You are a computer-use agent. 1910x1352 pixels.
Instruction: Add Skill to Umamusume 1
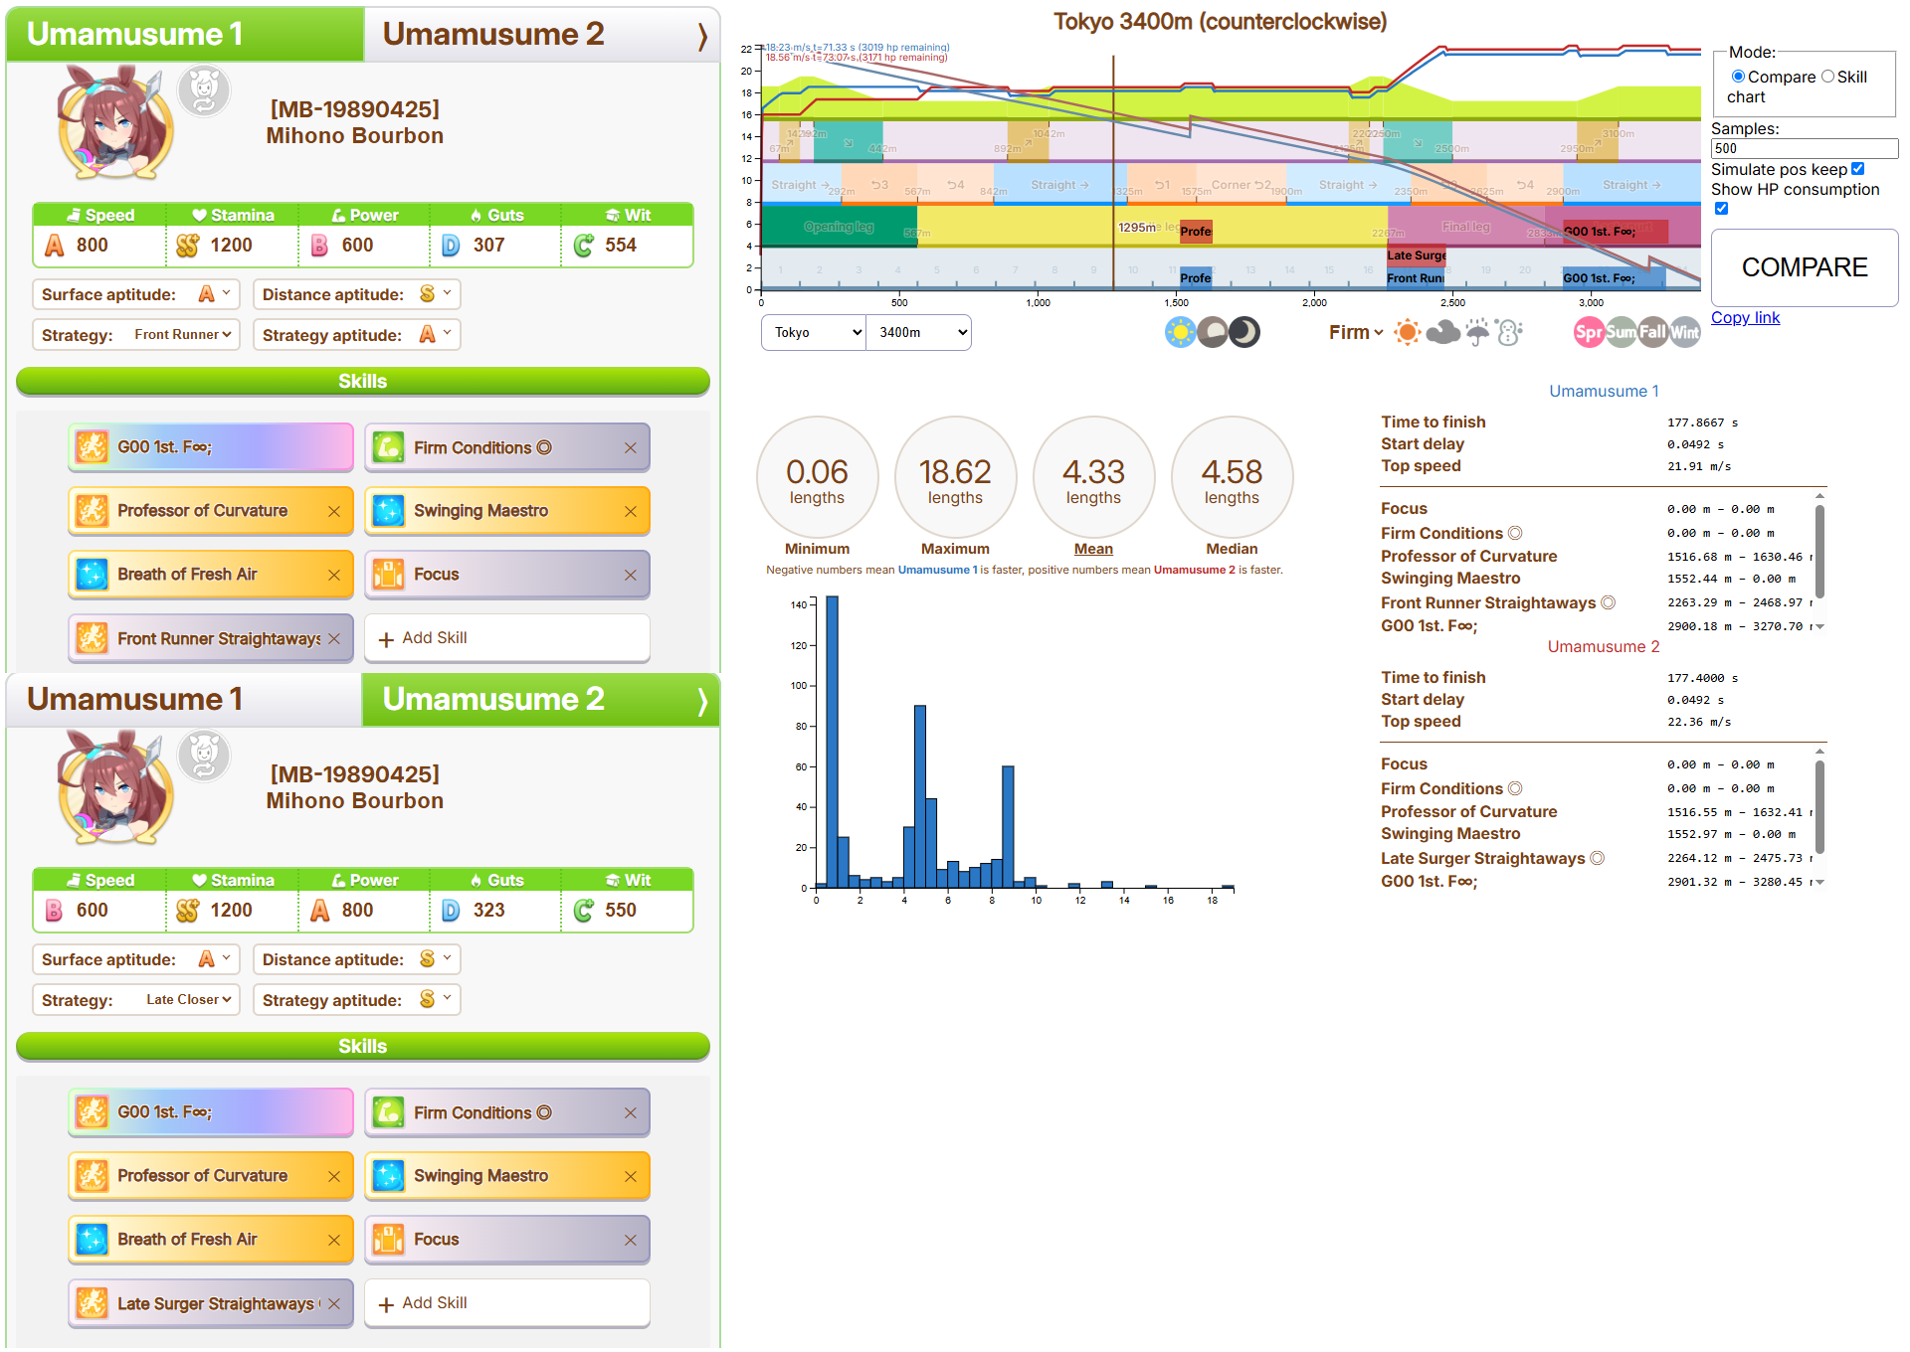(x=507, y=638)
